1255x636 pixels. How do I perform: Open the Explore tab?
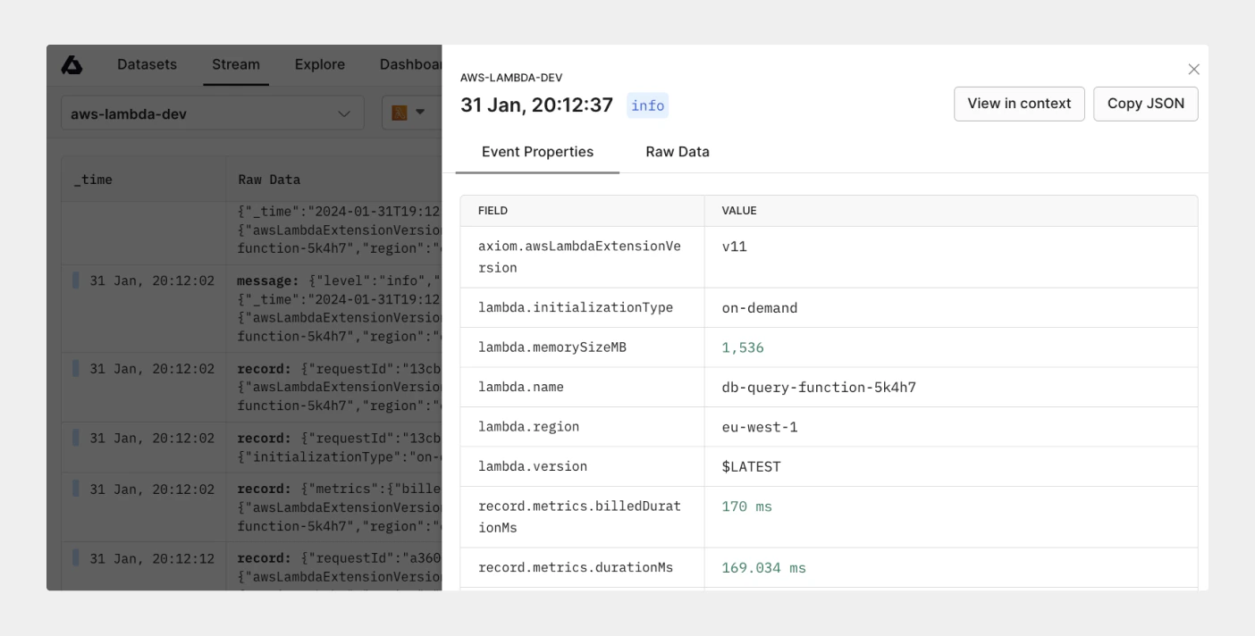(x=319, y=63)
